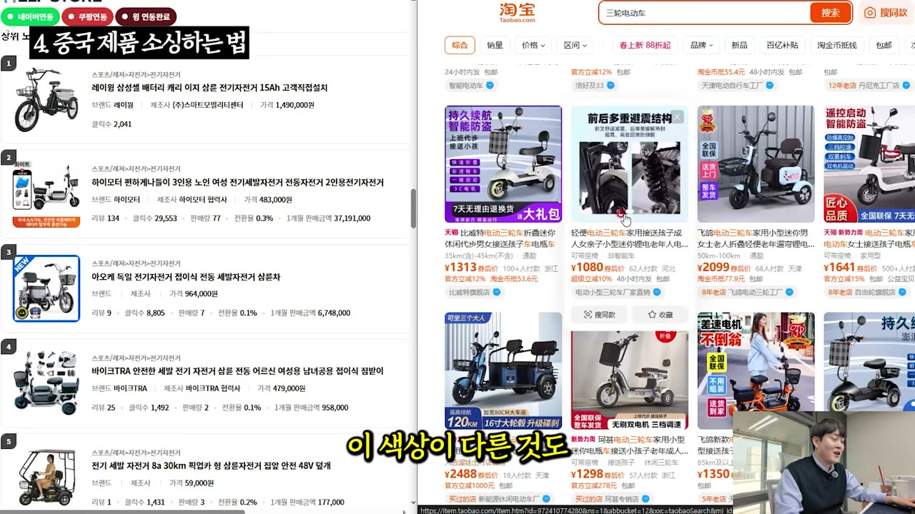Open the 레이윙 삼성셀 배터리 tricycle thumbnail
The height and width of the screenshot is (514, 915).
(46, 100)
